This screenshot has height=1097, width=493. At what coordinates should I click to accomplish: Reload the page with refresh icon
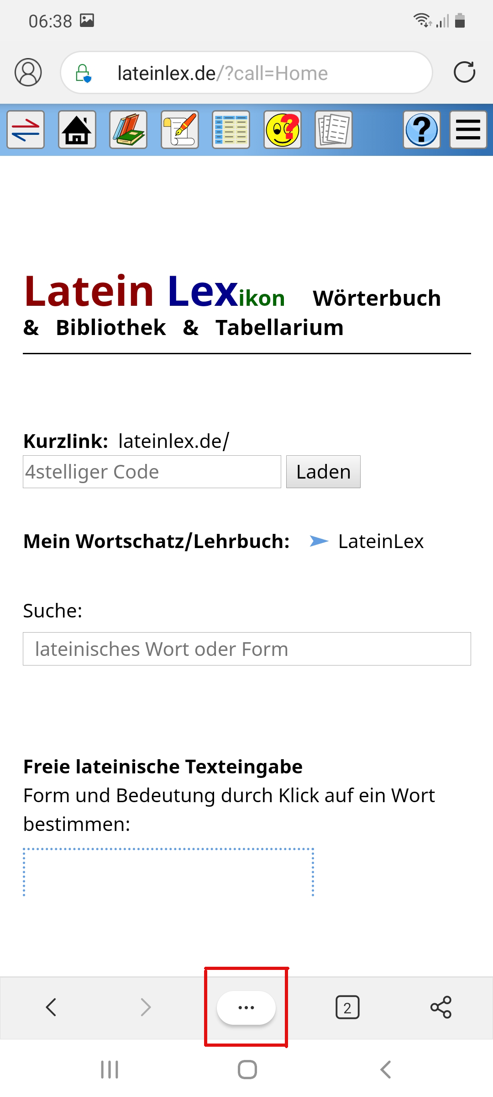tap(465, 72)
